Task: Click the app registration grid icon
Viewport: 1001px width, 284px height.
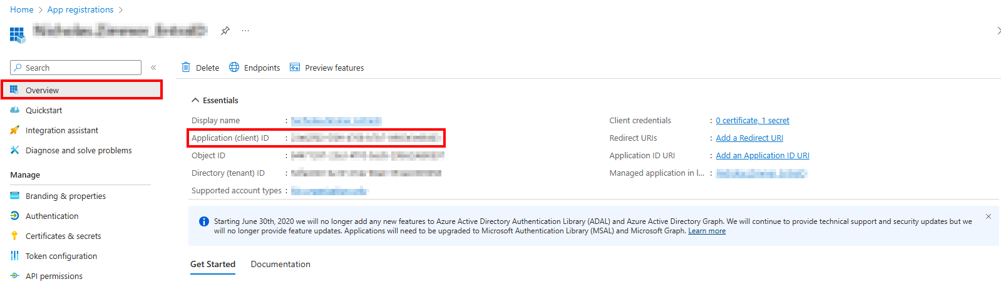Action: tap(17, 34)
